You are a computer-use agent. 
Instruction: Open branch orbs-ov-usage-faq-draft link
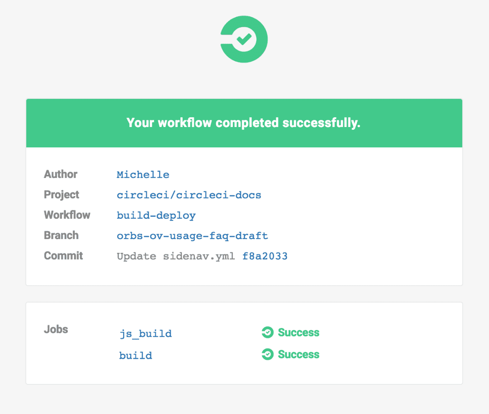pyautogui.click(x=192, y=236)
